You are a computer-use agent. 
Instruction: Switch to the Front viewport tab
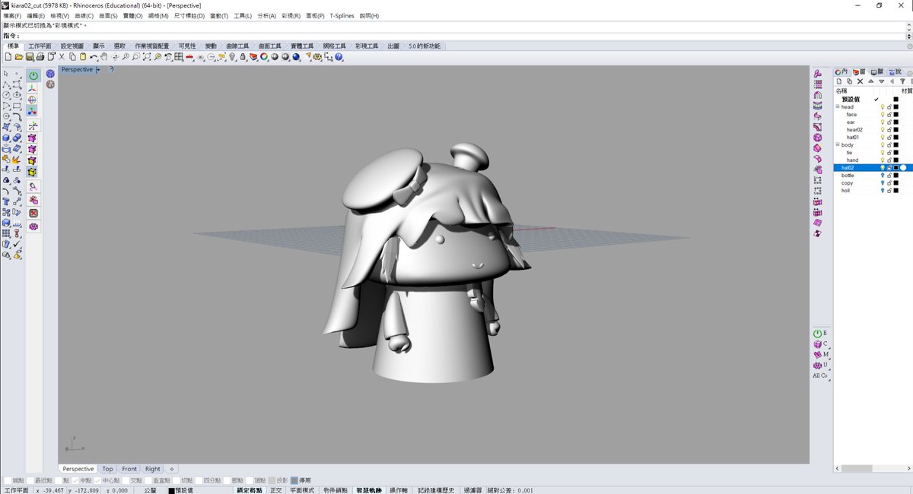[129, 469]
